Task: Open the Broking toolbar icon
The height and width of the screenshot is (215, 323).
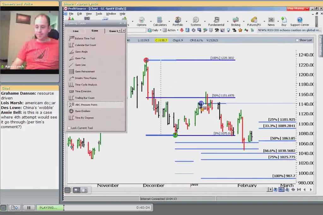Action: coord(236,21)
